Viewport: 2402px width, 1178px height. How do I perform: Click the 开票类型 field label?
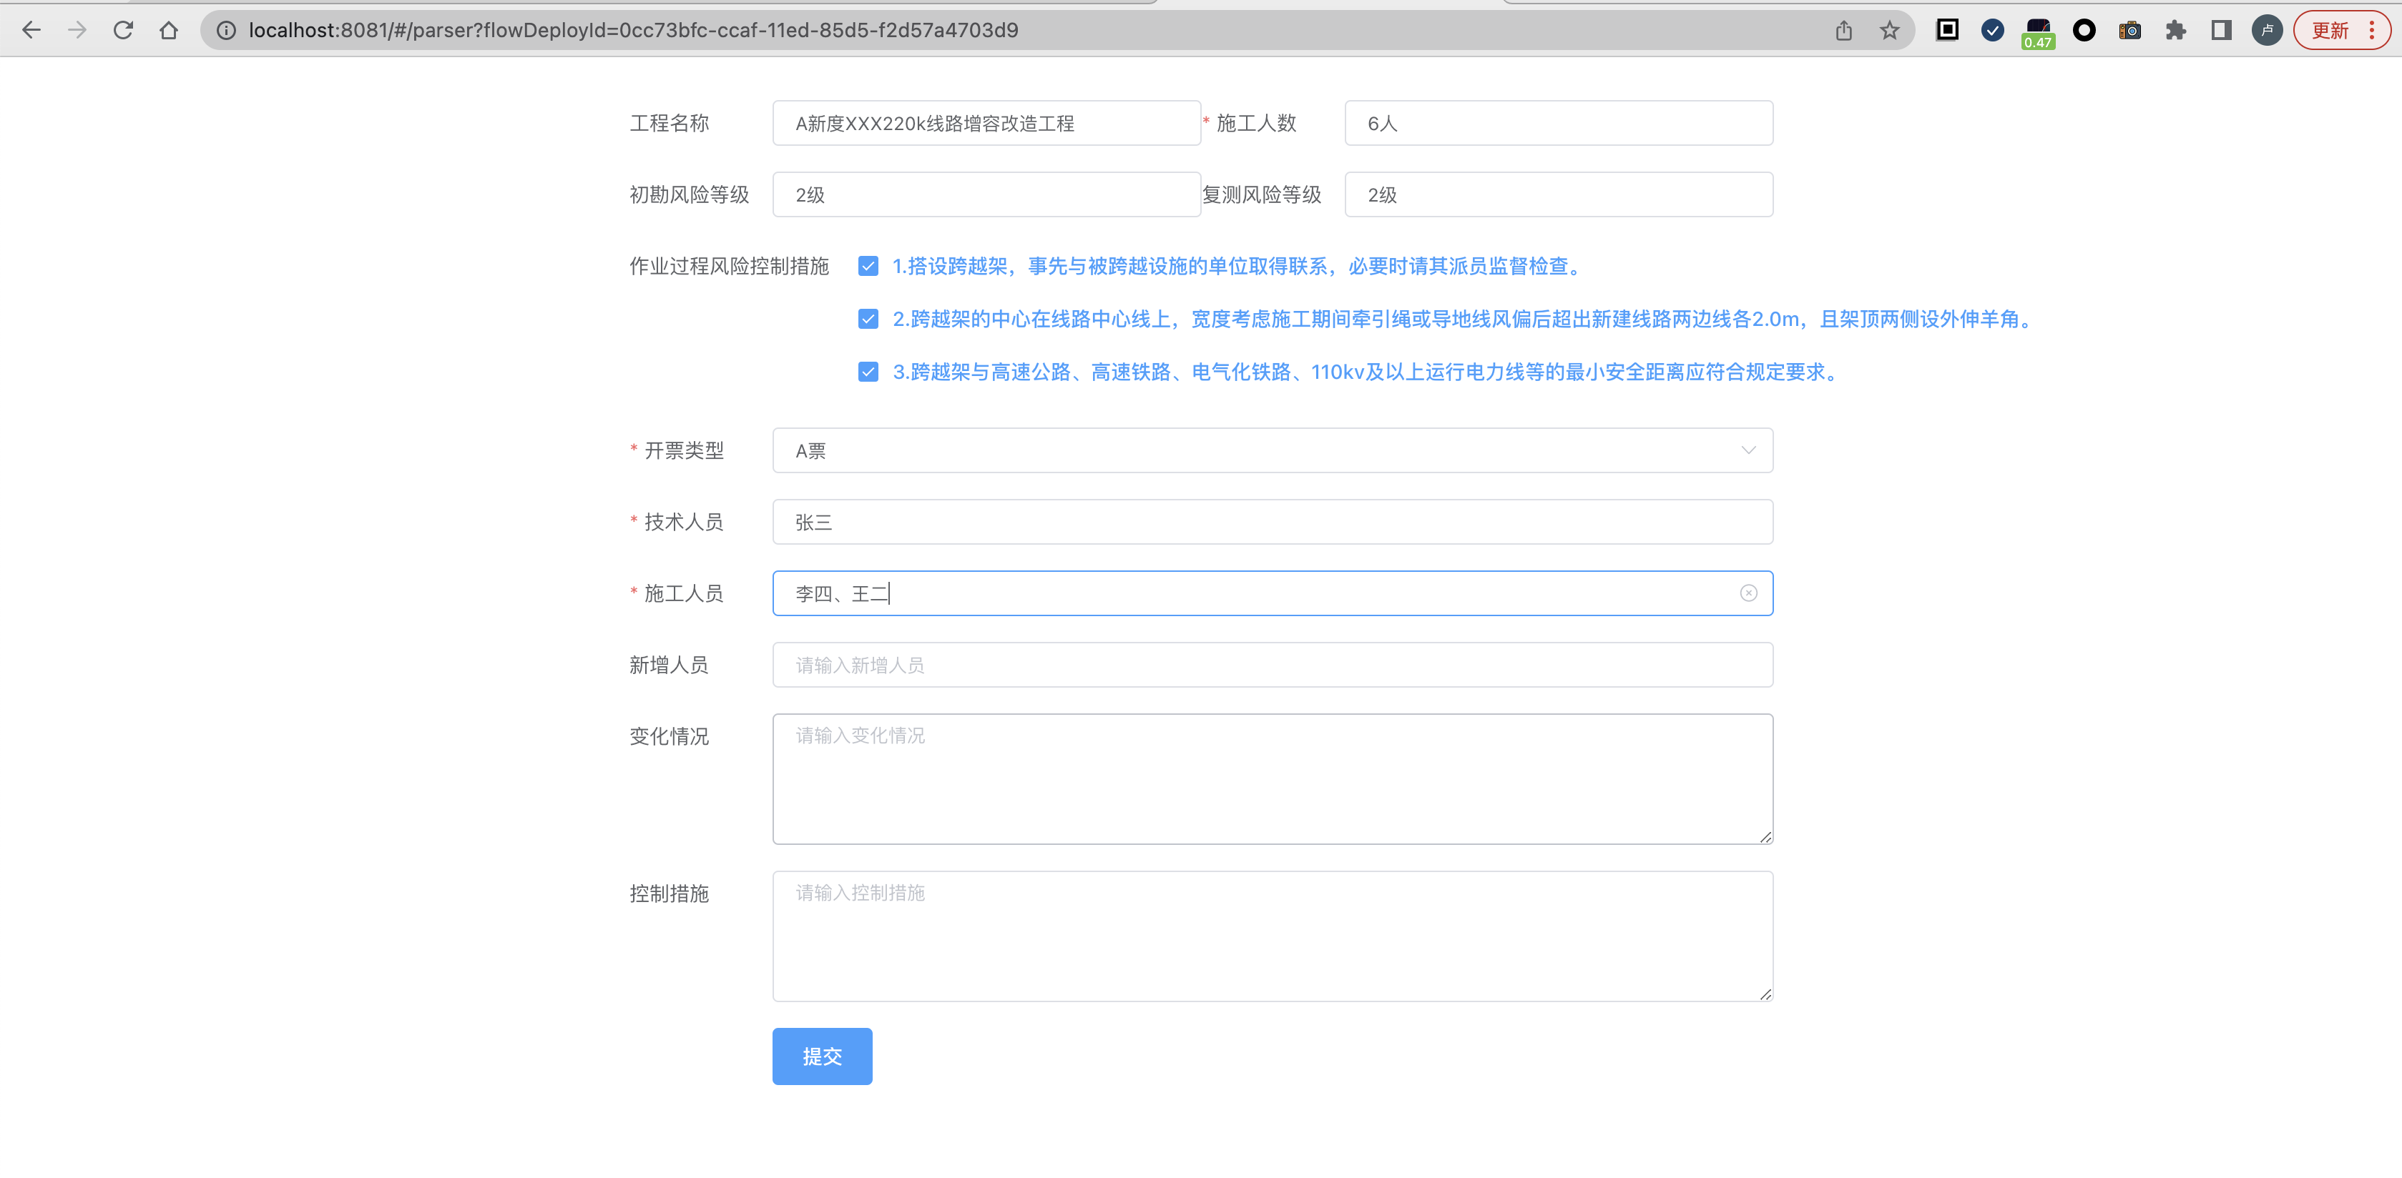click(x=684, y=451)
